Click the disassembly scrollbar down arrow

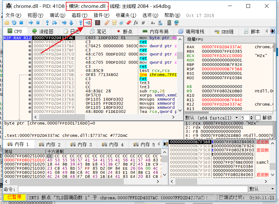(180, 110)
